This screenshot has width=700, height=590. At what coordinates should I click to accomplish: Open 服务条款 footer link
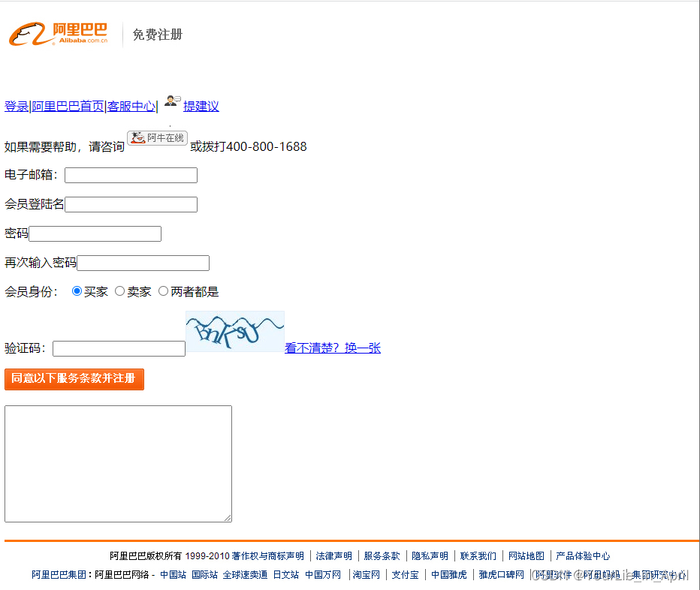point(382,555)
